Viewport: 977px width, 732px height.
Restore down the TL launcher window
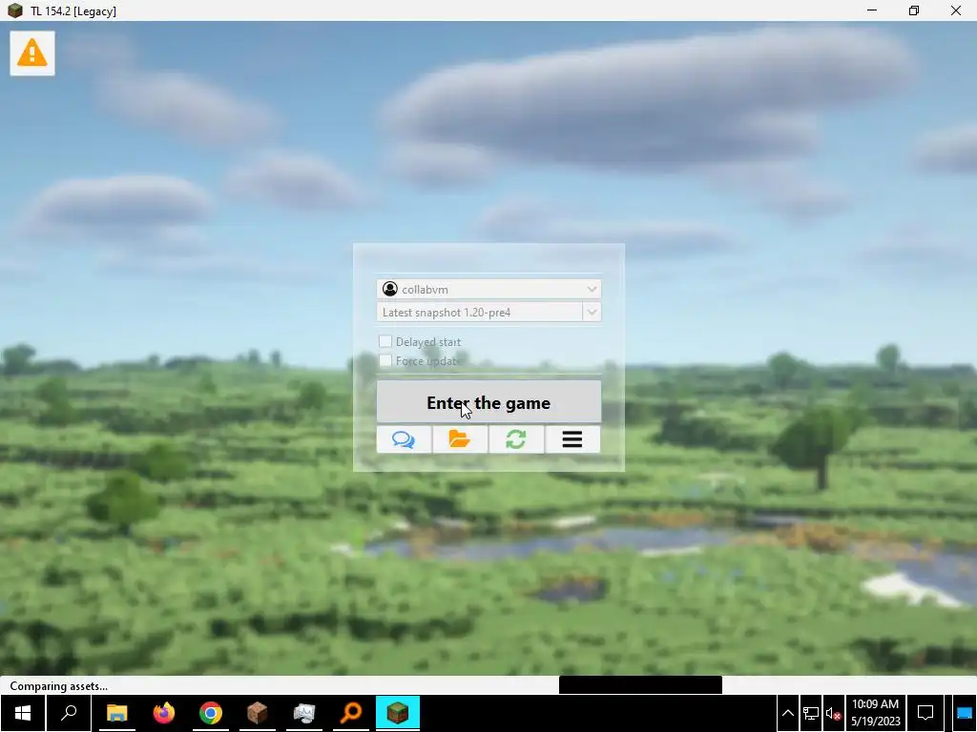point(913,10)
